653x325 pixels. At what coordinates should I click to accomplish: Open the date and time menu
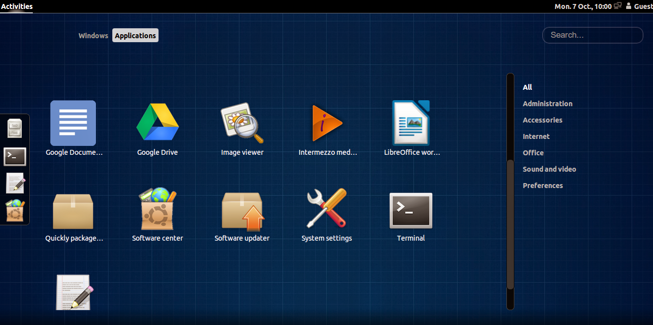click(x=583, y=6)
